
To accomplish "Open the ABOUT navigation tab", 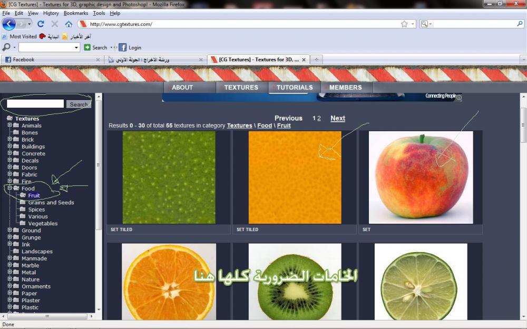I will click(190, 87).
